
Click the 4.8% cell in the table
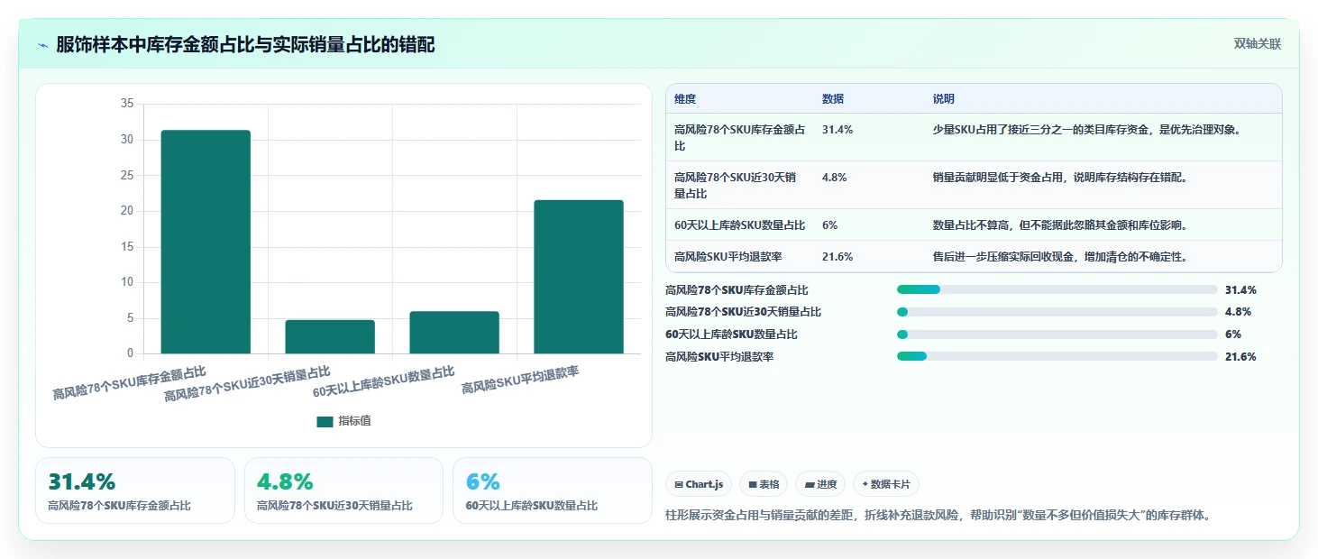pos(835,178)
